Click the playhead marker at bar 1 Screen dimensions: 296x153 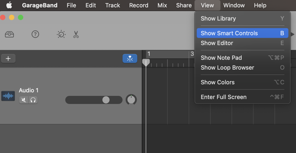[146, 63]
